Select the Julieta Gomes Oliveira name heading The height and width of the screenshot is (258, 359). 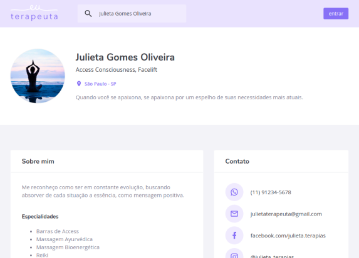coord(125,57)
